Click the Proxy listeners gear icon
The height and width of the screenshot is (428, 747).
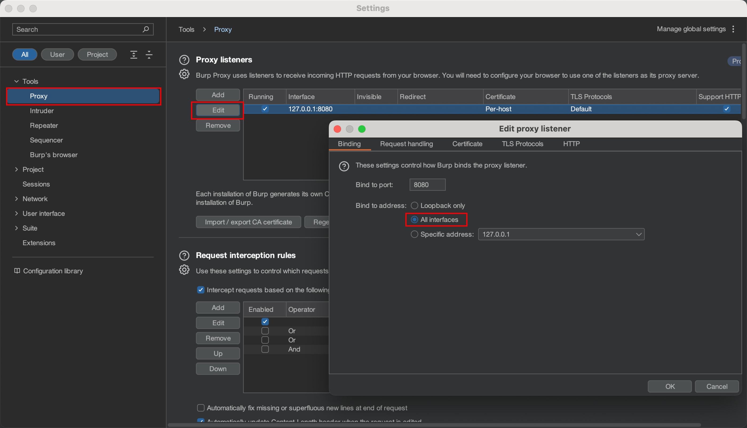[184, 74]
